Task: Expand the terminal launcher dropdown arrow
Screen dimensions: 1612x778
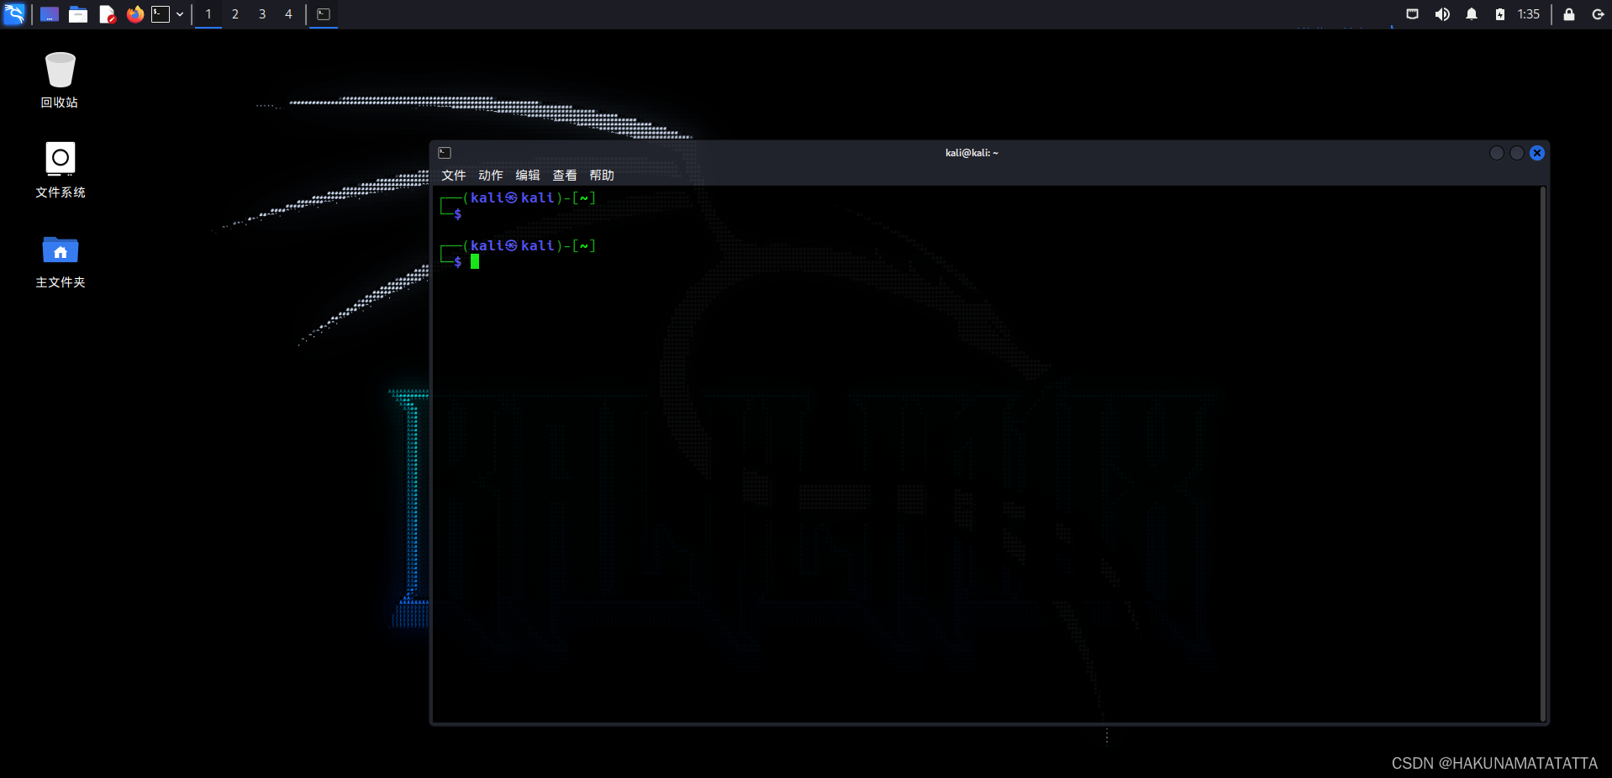Action: click(179, 14)
